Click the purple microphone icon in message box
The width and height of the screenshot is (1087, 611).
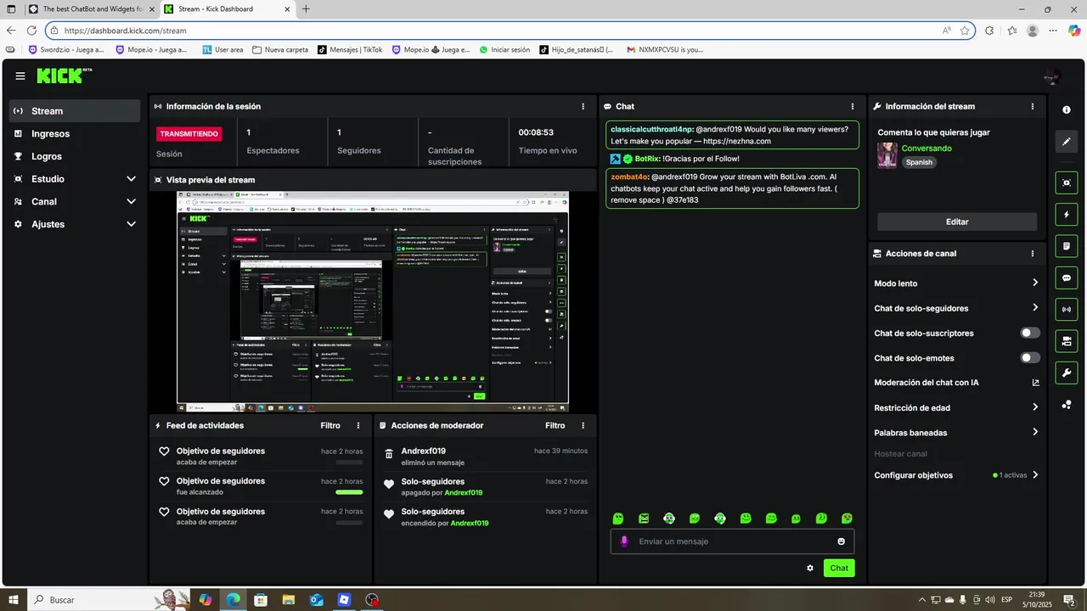[x=624, y=541]
